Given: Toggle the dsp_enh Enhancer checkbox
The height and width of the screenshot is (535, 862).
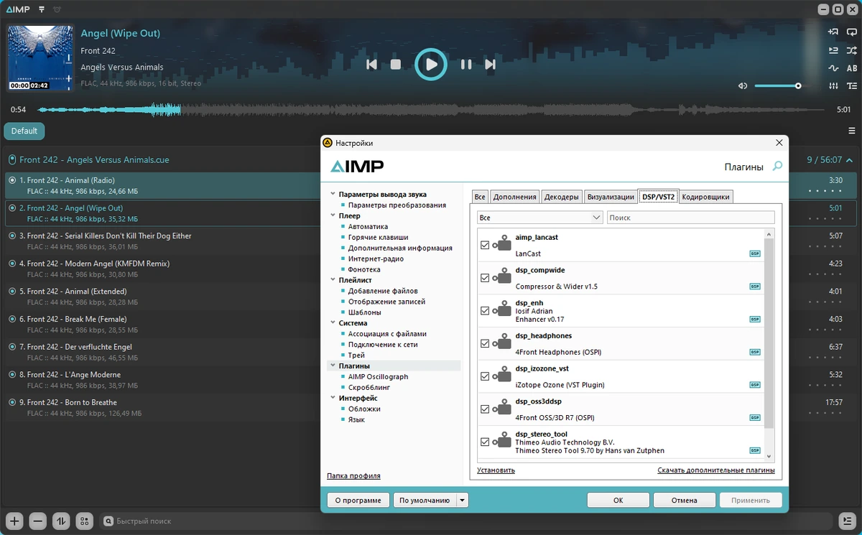Looking at the screenshot, I should tap(485, 311).
